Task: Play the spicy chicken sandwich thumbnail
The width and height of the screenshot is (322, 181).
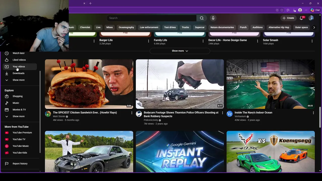Action: (x=89, y=84)
